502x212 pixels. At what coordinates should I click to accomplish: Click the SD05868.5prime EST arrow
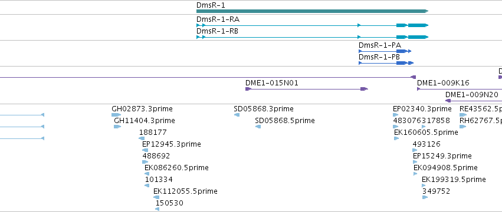click(x=258, y=127)
